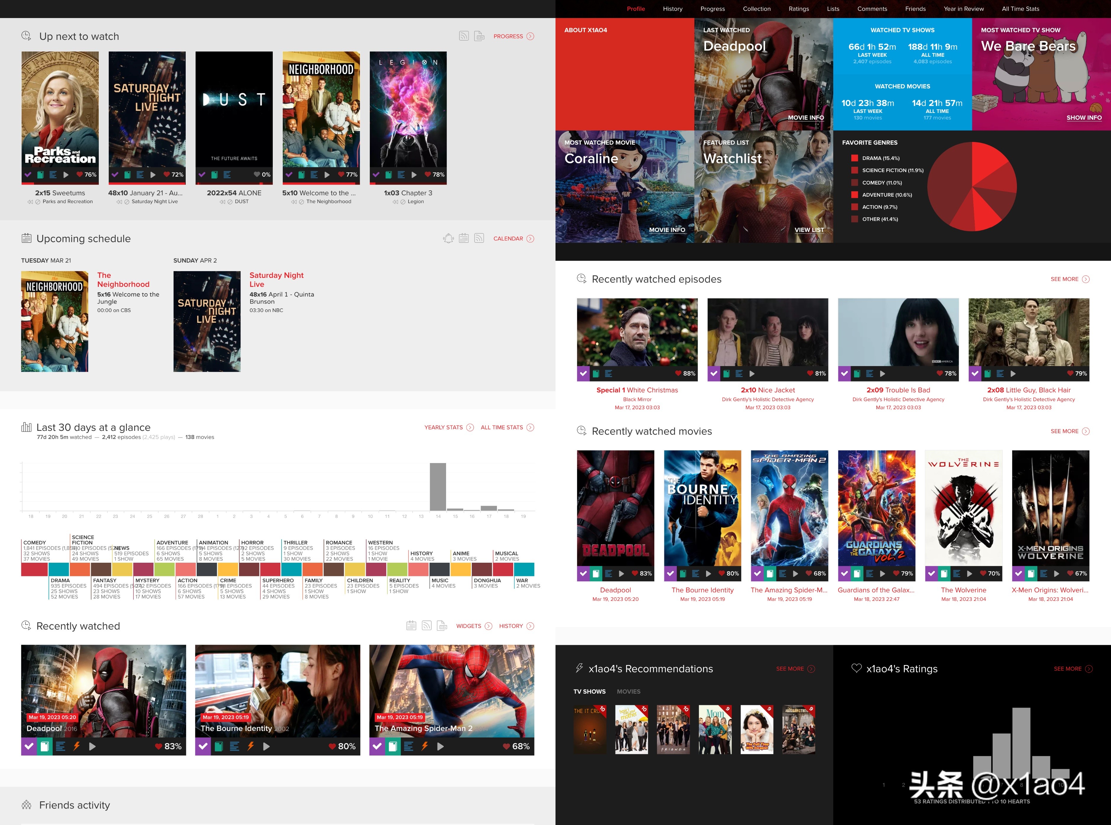This screenshot has width=1111, height=825.
Task: Open The Neighborhood poster in Upcoming schedule
Action: 54,321
